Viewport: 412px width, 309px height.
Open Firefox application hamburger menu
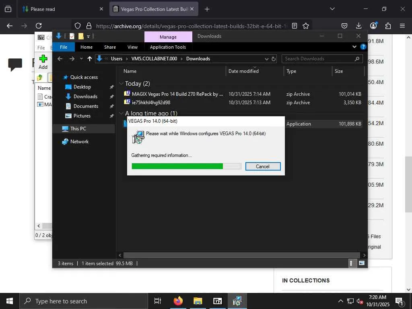pyautogui.click(x=402, y=26)
